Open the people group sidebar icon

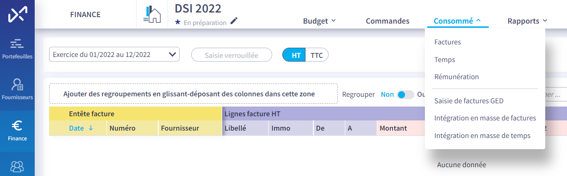[x=17, y=166]
